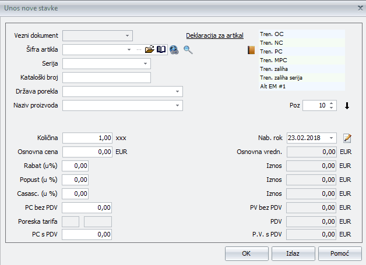Click the black down arrow next to Poz

(x=347, y=106)
